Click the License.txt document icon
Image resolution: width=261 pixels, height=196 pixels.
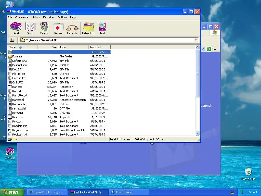pyautogui.click(x=10, y=78)
